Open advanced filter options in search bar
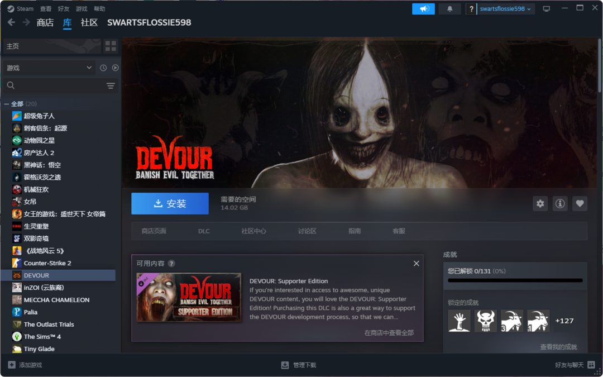Image resolution: width=603 pixels, height=377 pixels. pyautogui.click(x=111, y=86)
